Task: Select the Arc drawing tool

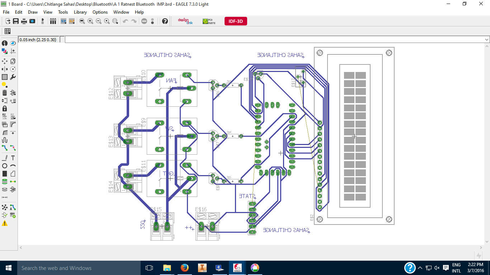Action: 13,166
